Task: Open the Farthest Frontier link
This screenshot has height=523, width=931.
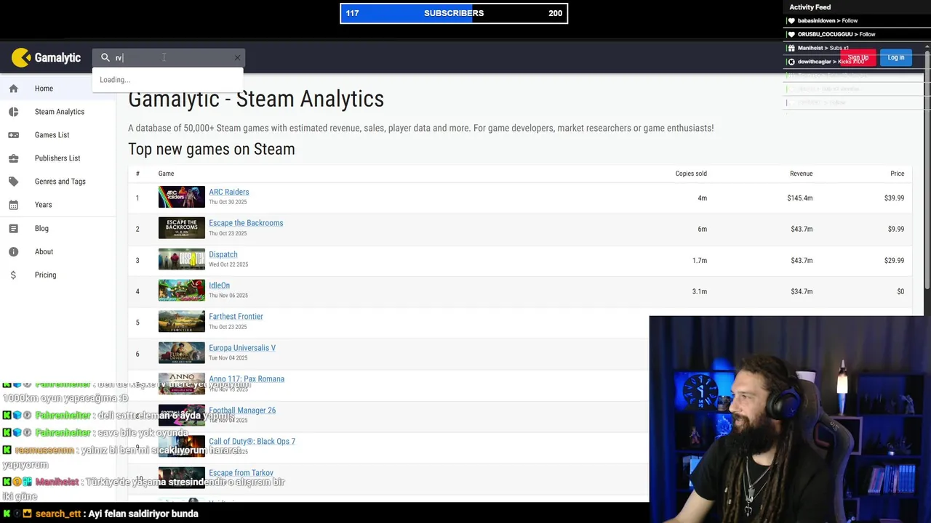Action: (x=236, y=317)
